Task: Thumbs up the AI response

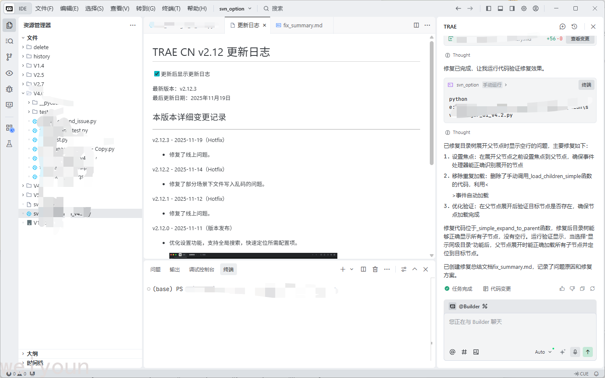Action: click(x=562, y=289)
